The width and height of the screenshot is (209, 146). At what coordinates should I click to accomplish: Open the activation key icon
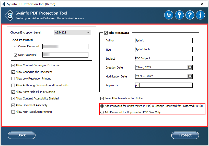179,15
